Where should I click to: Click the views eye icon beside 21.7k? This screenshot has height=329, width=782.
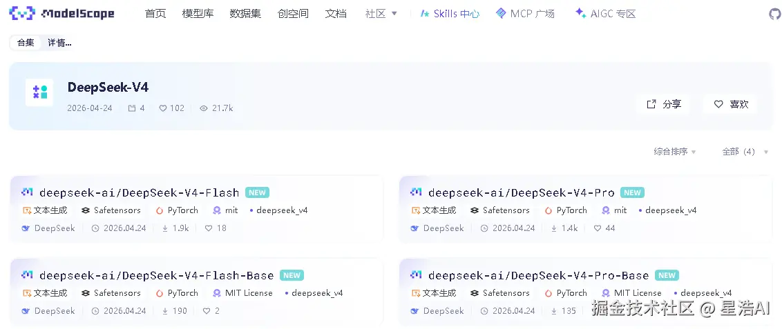(204, 108)
